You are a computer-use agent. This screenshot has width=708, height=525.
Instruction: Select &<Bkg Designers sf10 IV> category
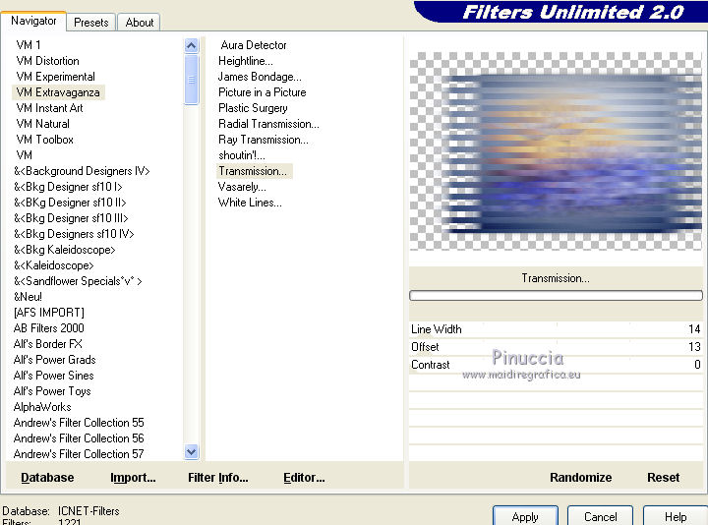pos(74,234)
